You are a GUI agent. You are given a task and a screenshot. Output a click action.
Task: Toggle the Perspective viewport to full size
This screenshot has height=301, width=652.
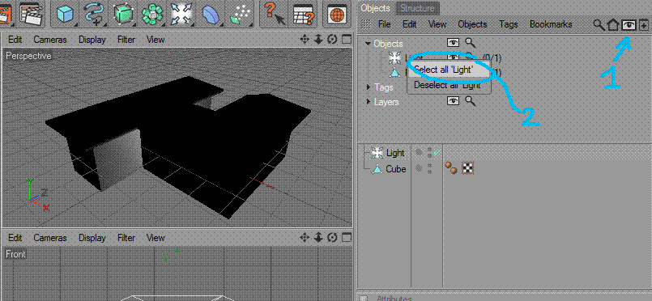(346, 40)
